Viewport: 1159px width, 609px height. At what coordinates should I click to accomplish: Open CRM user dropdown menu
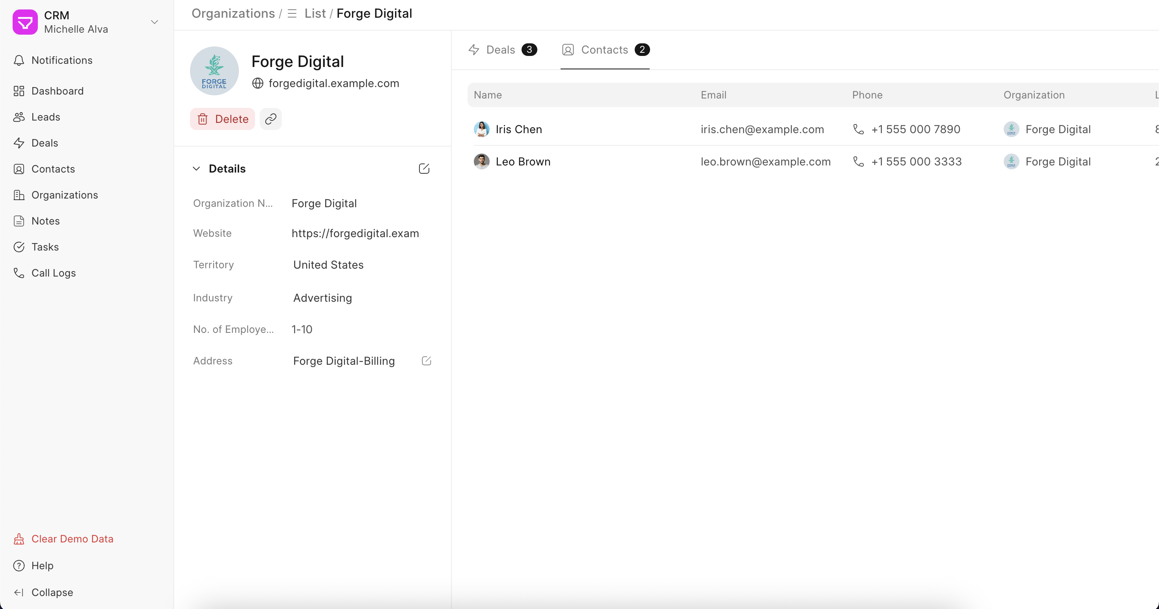[x=154, y=22]
